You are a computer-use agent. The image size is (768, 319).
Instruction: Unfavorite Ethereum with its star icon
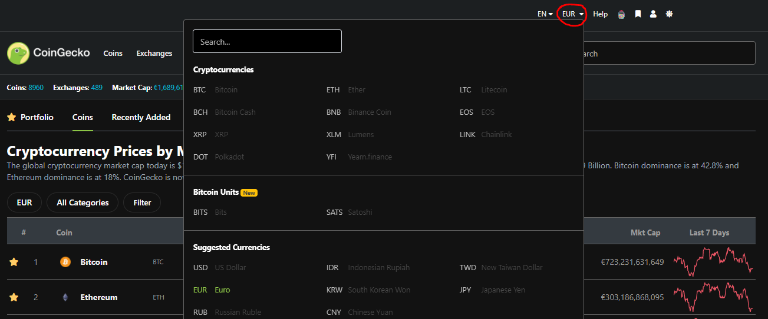[14, 297]
